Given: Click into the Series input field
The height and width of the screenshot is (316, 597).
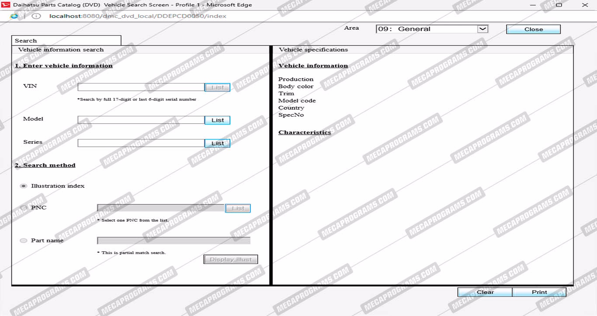Looking at the screenshot, I should (x=141, y=143).
